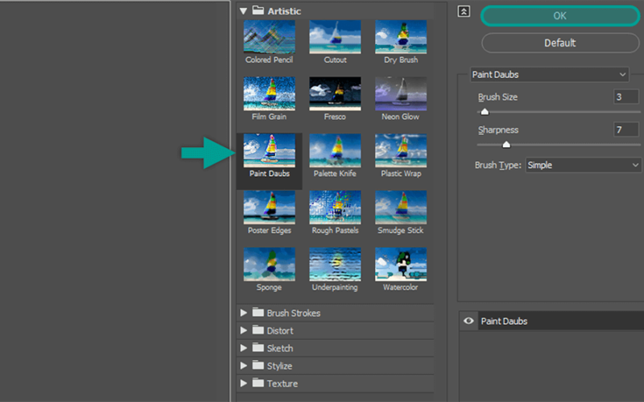Click the Brush Strokes folder icon
644x402 pixels.
click(x=258, y=312)
